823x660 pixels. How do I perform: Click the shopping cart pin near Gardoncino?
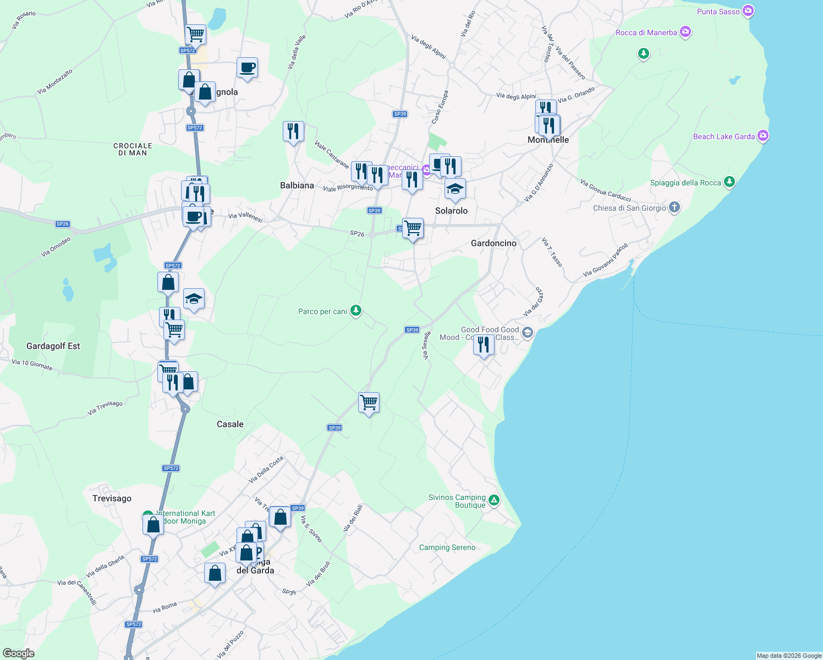pyautogui.click(x=413, y=228)
